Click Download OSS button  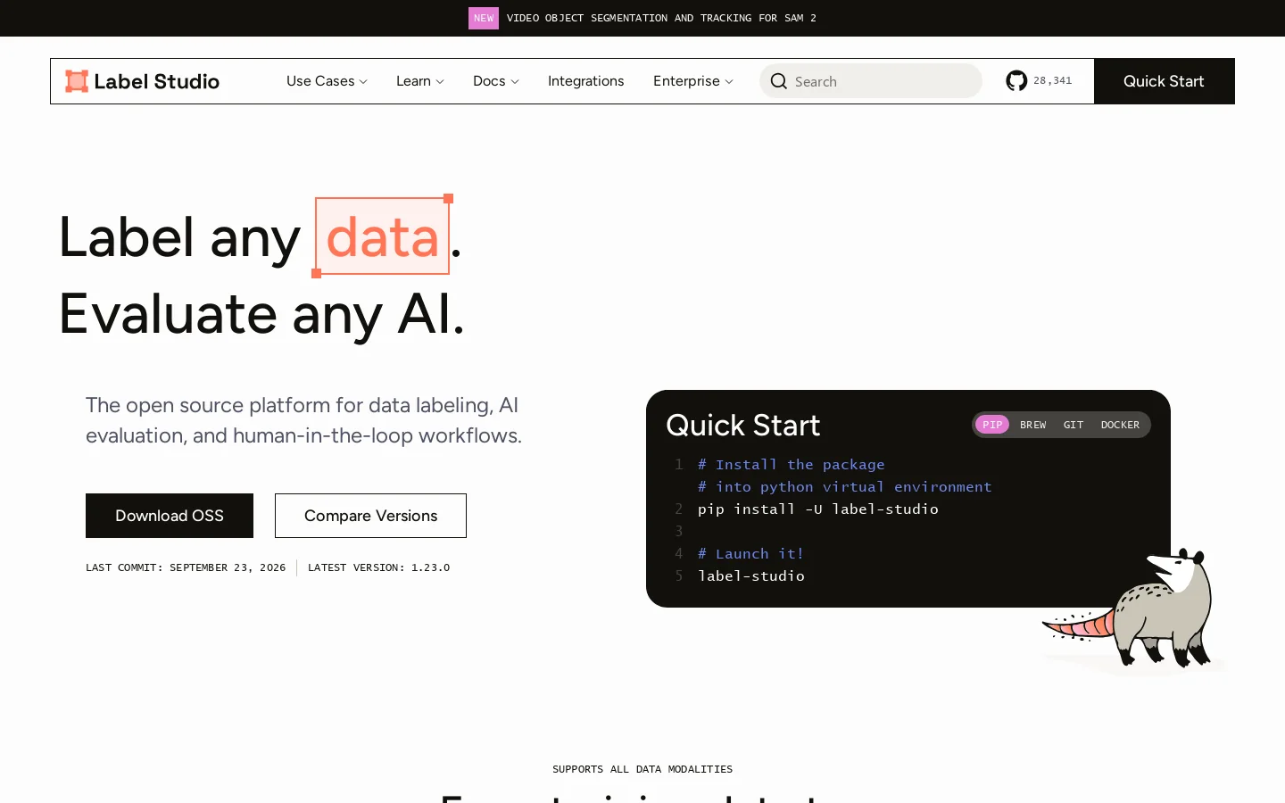click(x=170, y=516)
